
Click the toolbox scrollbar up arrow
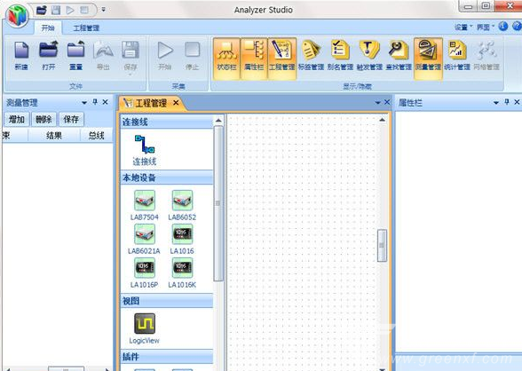pyautogui.click(x=218, y=120)
